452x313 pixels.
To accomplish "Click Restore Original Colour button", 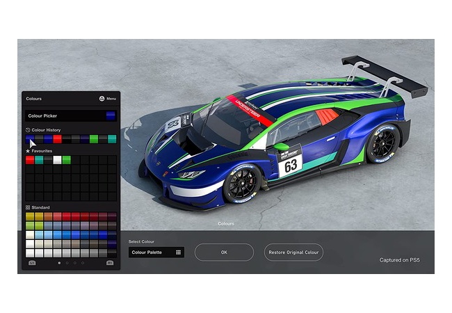I will point(293,252).
